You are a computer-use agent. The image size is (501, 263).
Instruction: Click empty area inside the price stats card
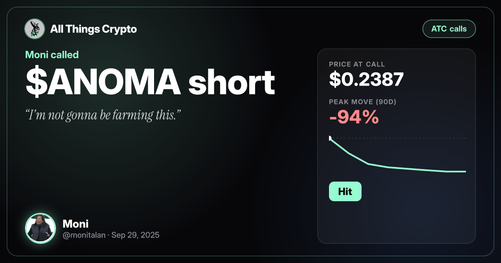(417, 217)
